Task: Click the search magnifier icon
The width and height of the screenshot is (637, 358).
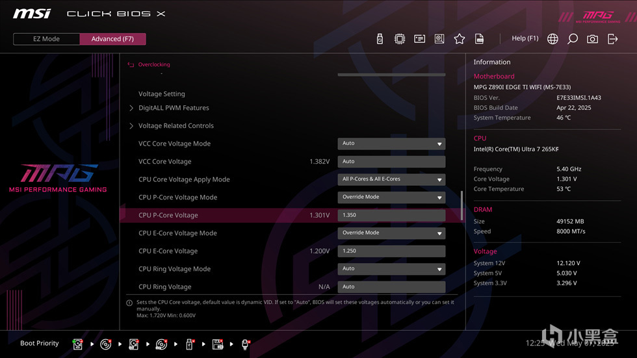Action: pos(573,39)
